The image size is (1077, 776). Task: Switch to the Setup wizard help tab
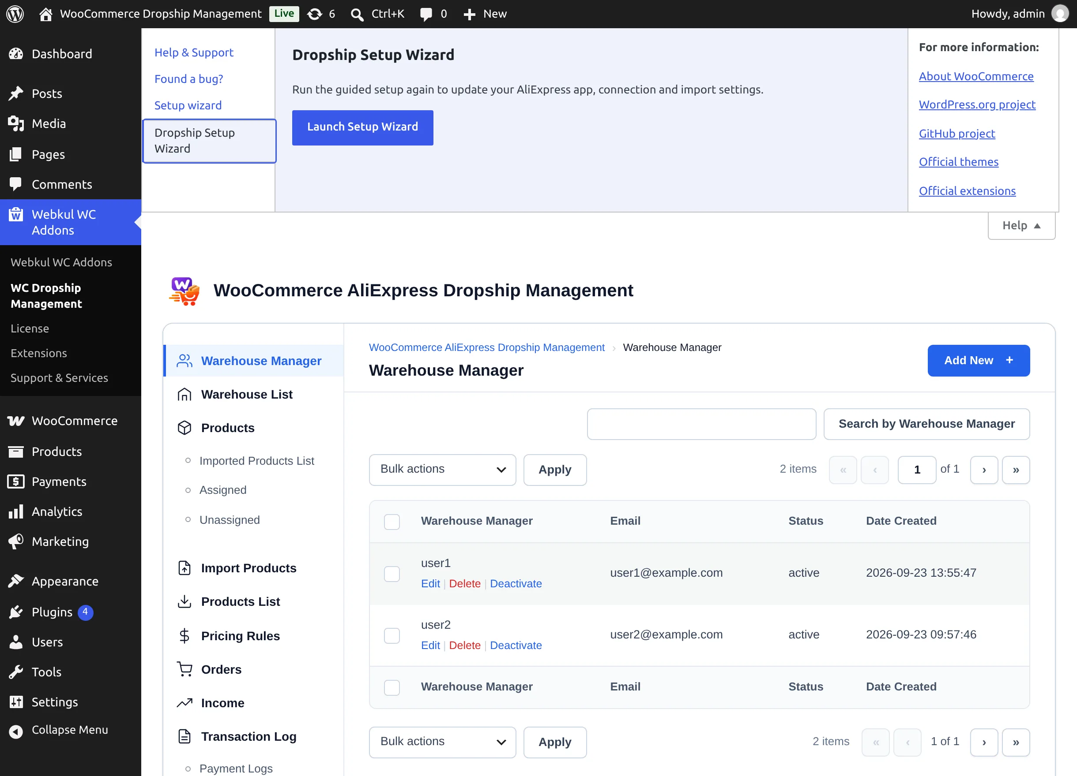(188, 105)
